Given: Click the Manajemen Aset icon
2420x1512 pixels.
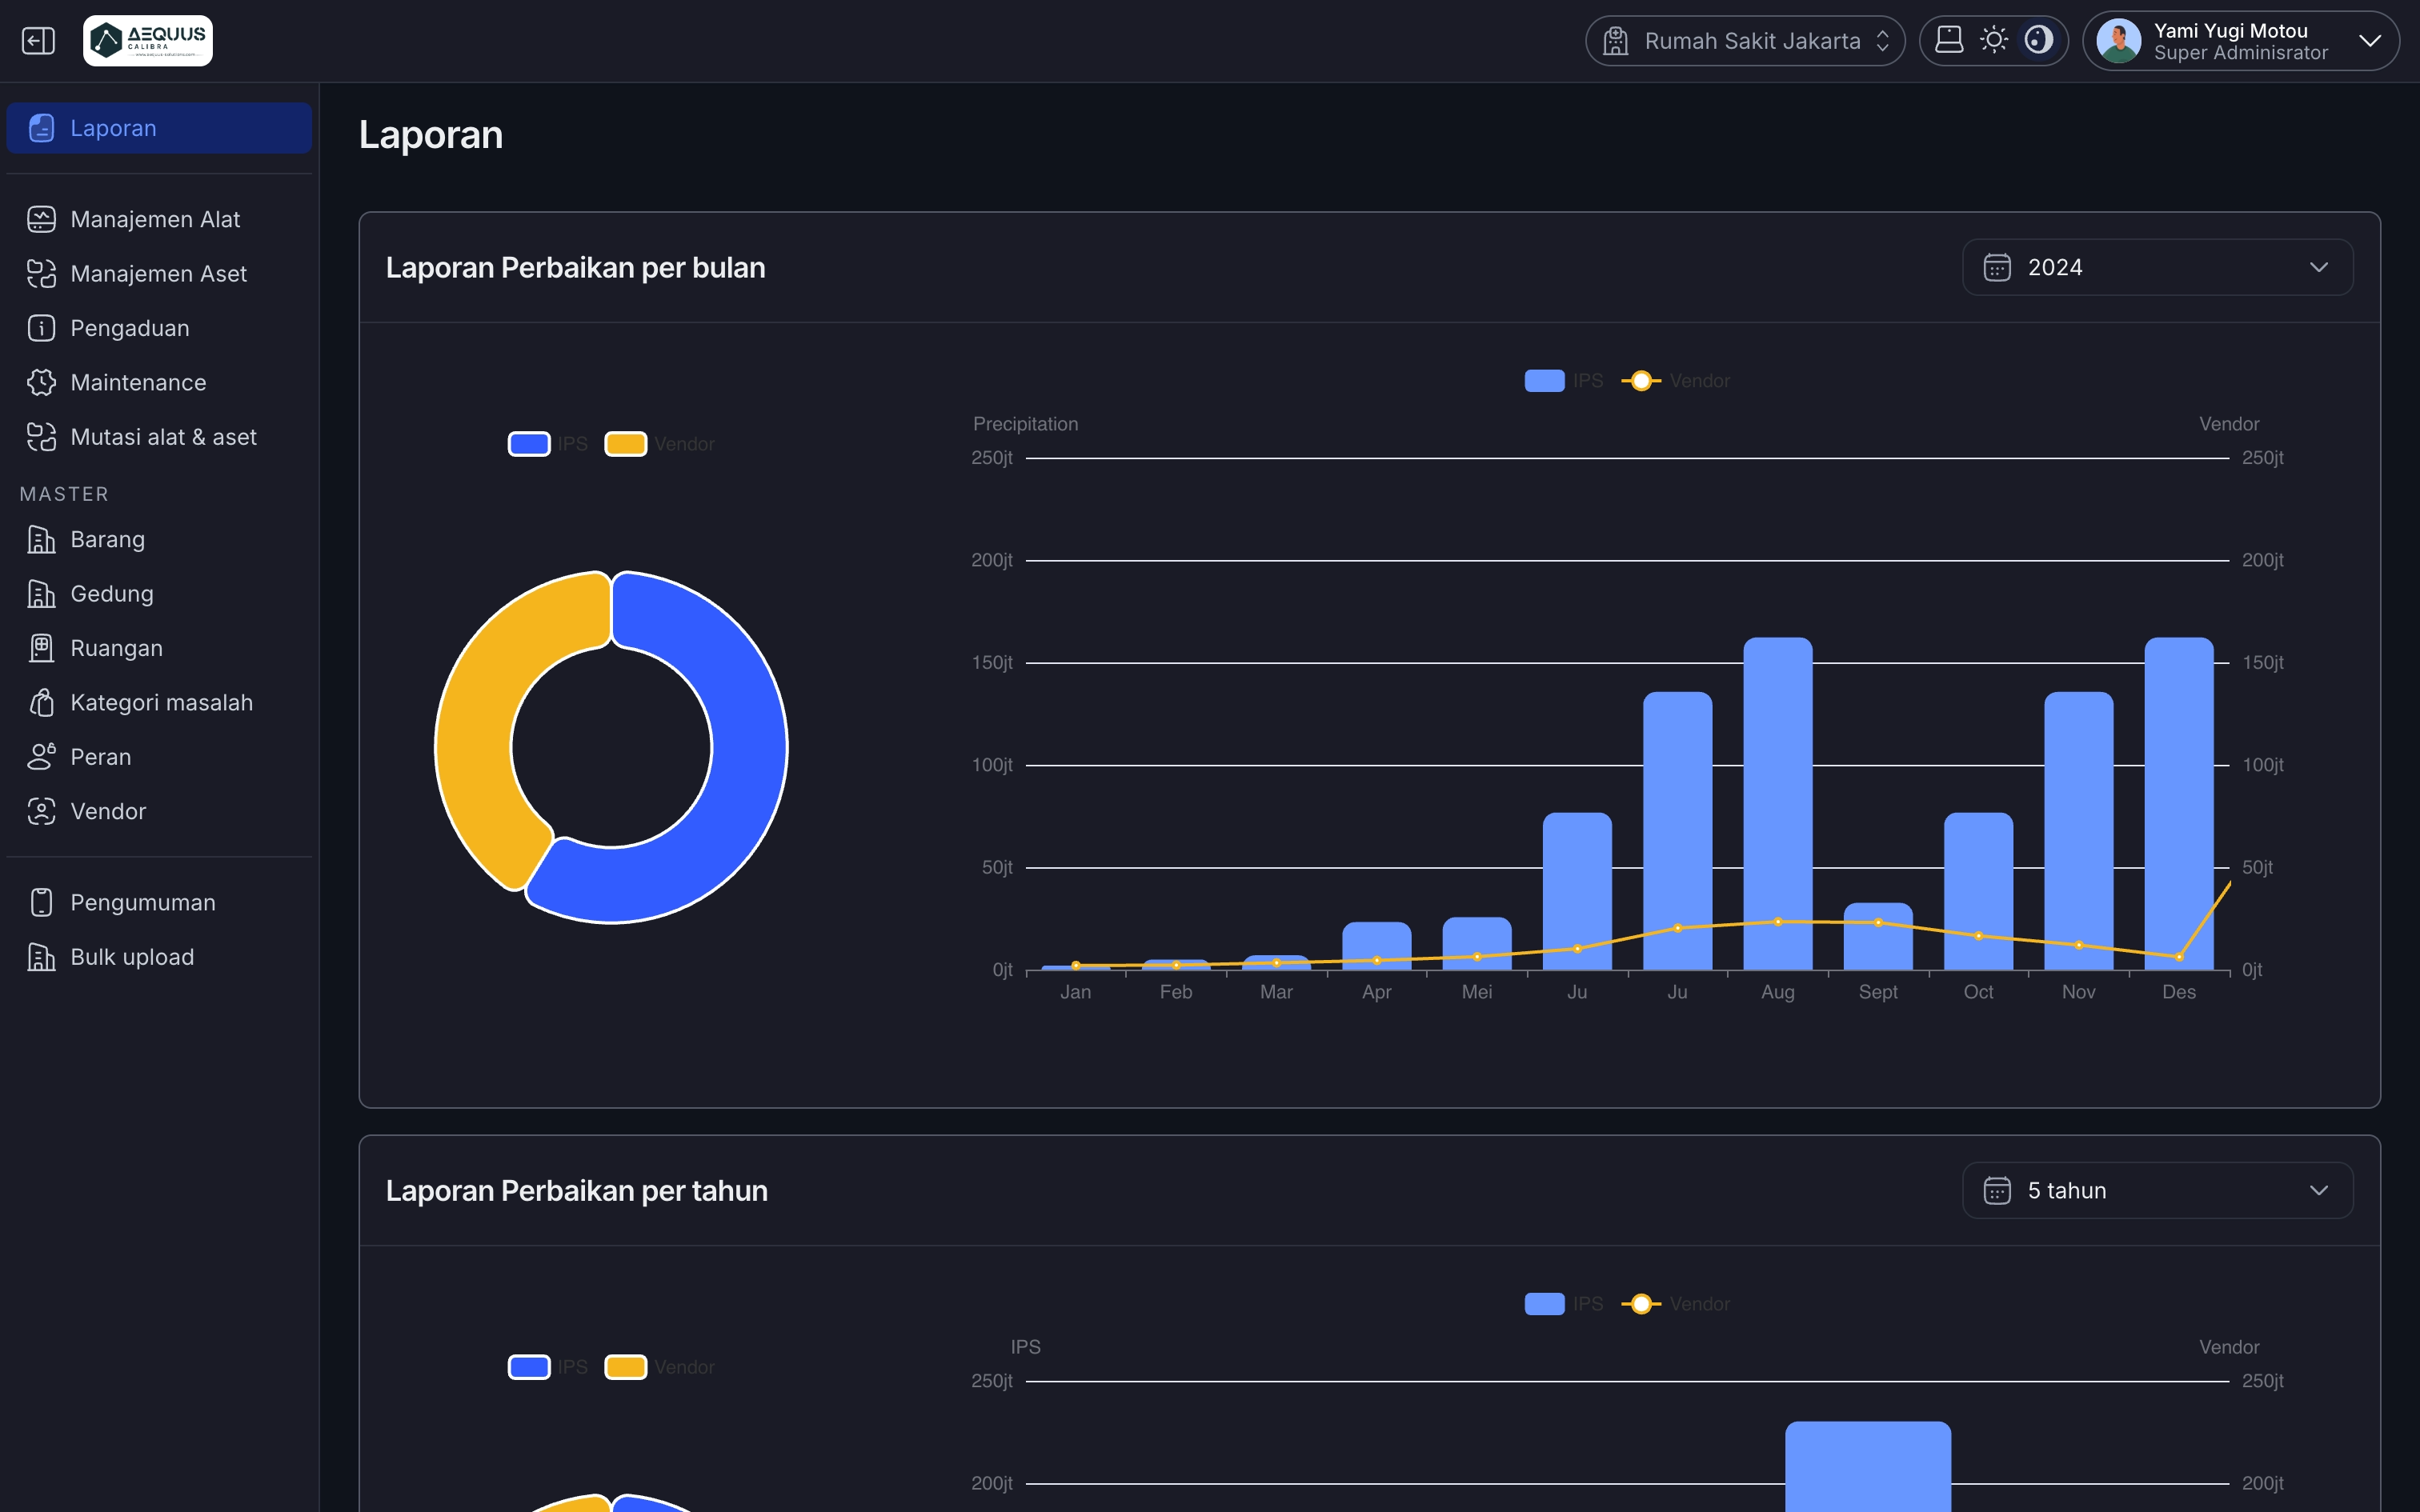Looking at the screenshot, I should (x=41, y=273).
